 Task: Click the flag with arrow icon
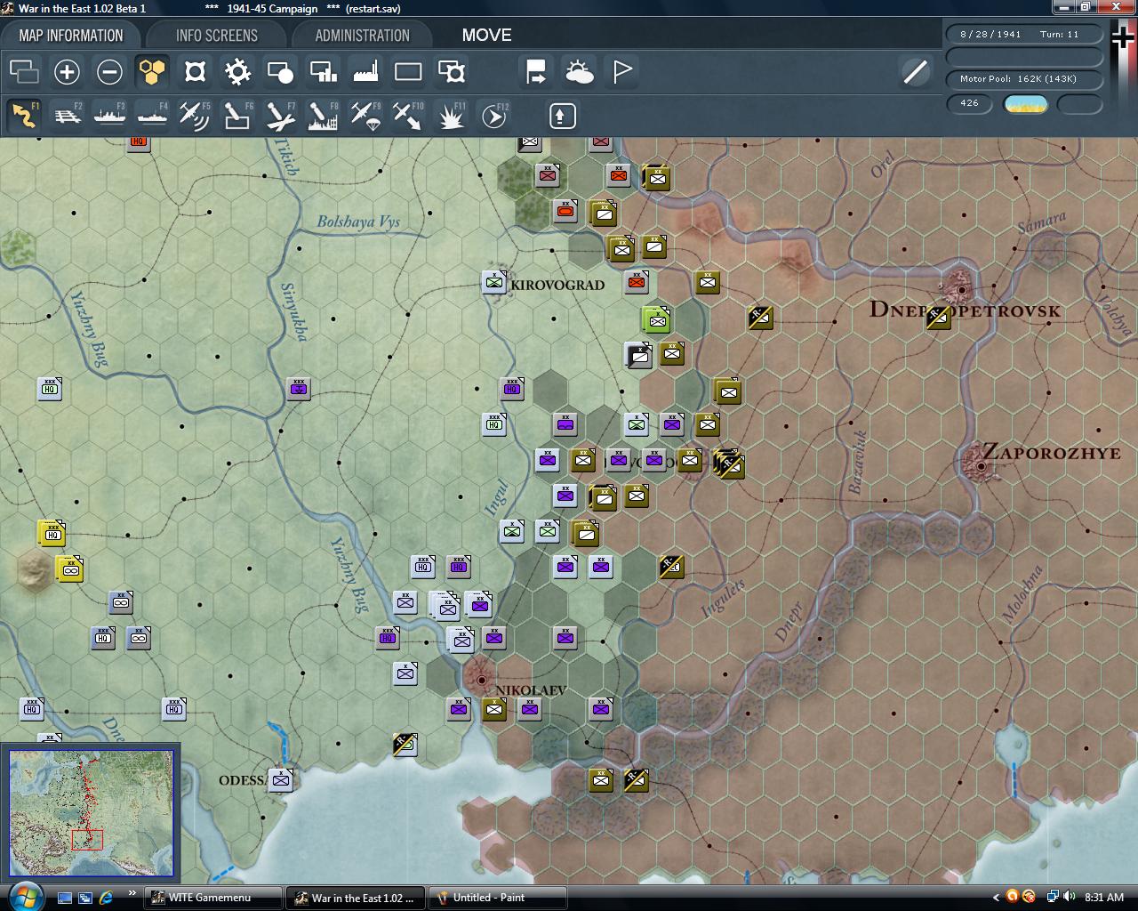[536, 71]
